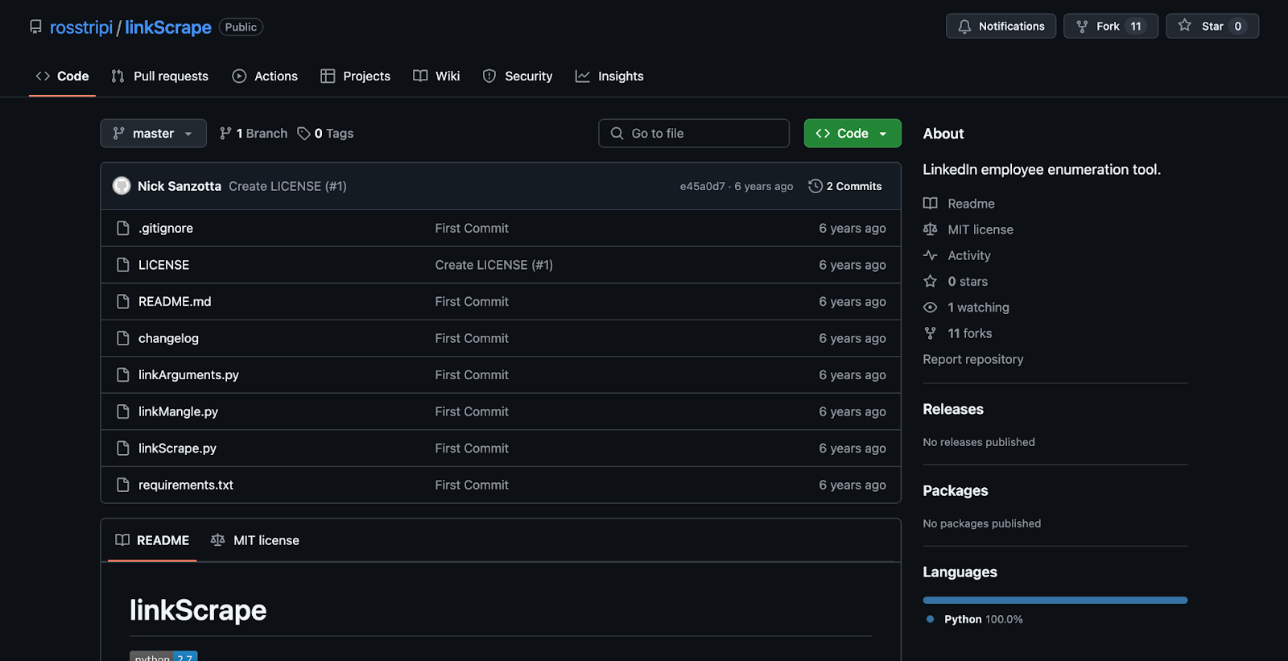Switch to the Code tab
1288x661 pixels.
tap(62, 76)
